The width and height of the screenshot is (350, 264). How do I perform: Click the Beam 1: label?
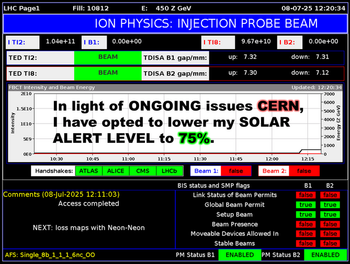click(x=206, y=171)
